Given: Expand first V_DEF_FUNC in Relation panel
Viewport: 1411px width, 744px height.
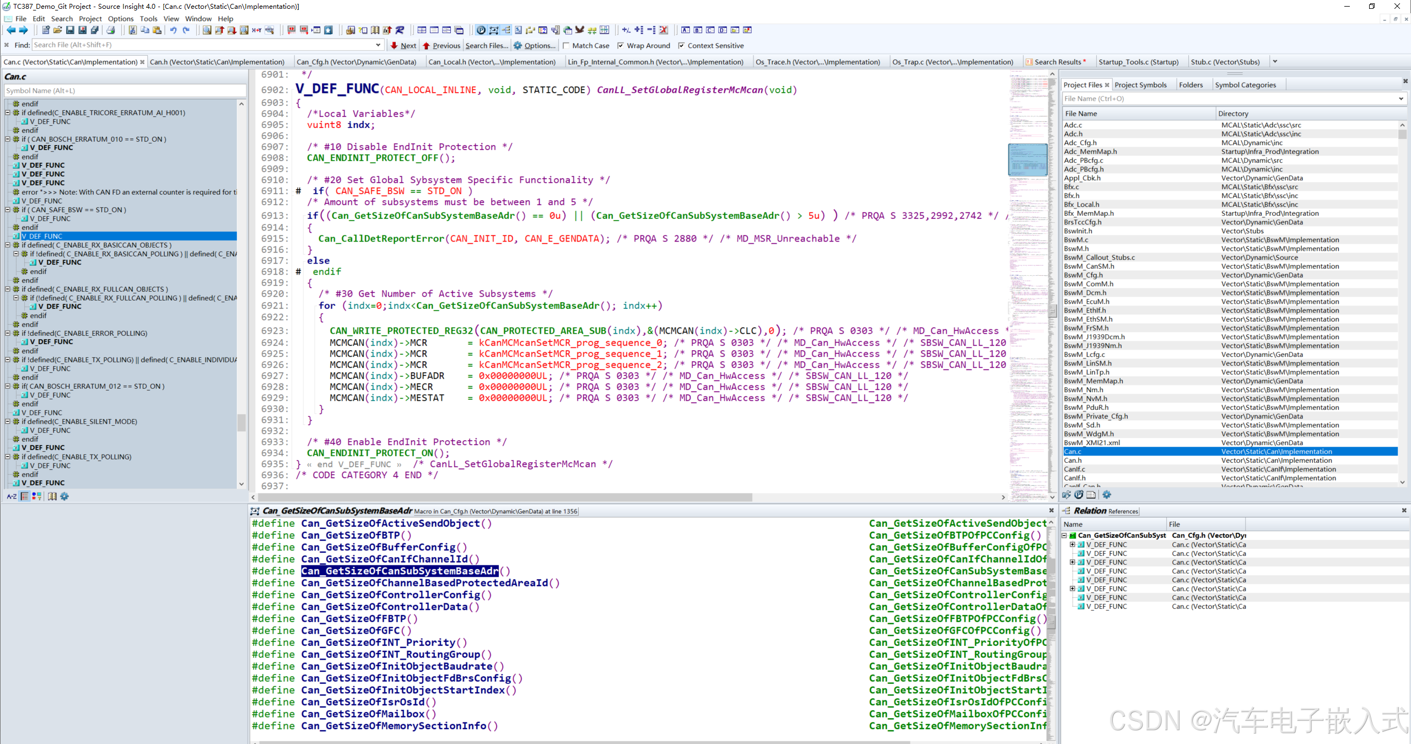Looking at the screenshot, I should pos(1072,544).
